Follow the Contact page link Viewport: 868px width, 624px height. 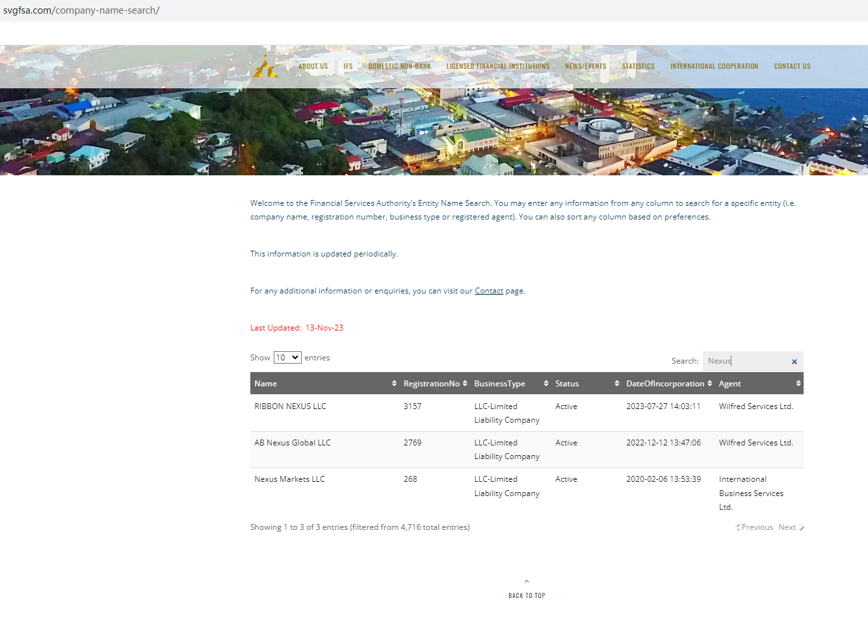[489, 291]
